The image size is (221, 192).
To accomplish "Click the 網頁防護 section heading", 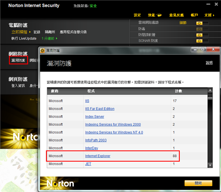I will [18, 79].
